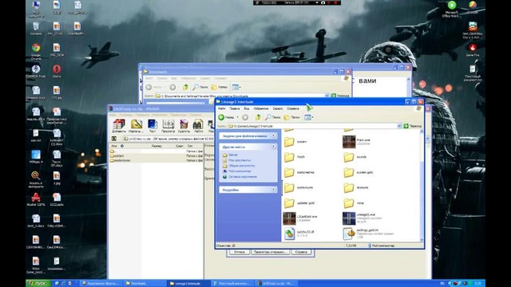This screenshot has width=511, height=287.
Task: Select the textures folder
Action: tap(356, 187)
